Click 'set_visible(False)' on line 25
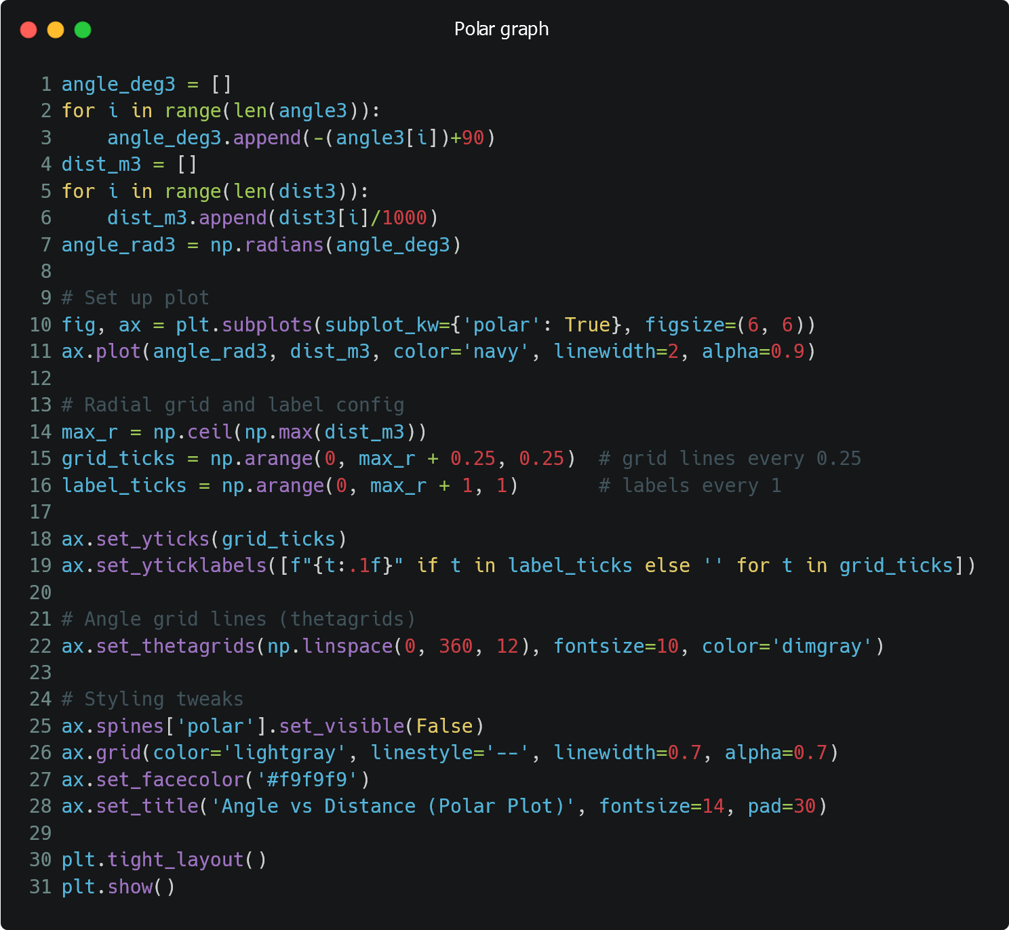 pos(382,727)
